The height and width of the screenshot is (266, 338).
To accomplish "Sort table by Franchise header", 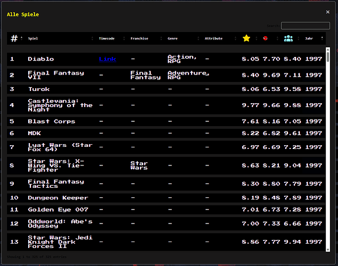I will (139, 38).
